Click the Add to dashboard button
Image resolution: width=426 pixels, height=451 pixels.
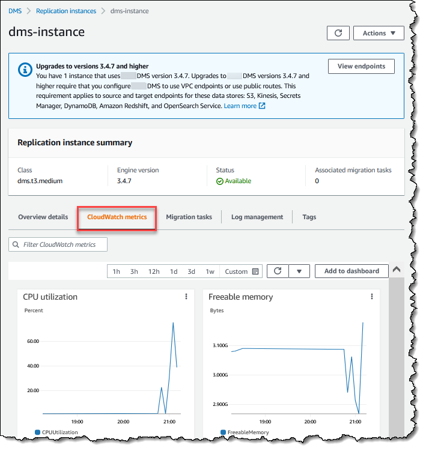[x=351, y=271]
